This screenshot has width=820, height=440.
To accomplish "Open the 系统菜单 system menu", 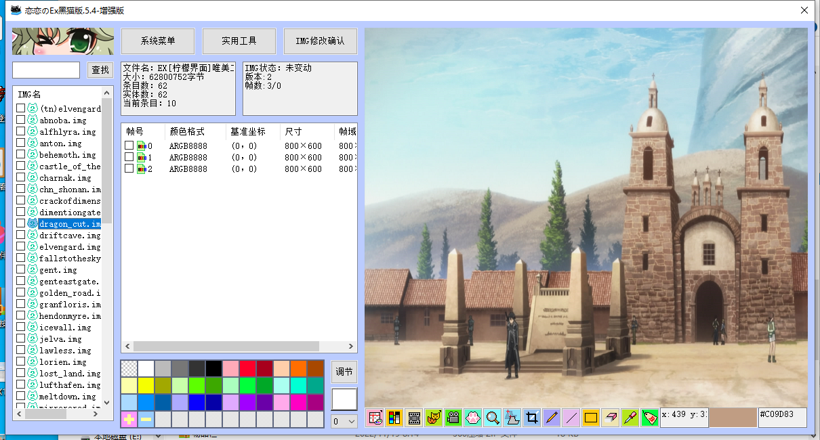I will 158,41.
